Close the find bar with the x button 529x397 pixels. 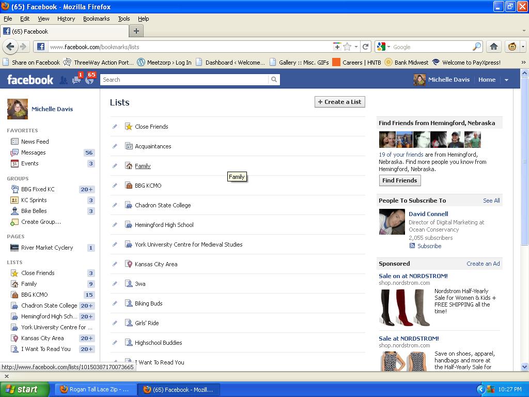point(6,376)
